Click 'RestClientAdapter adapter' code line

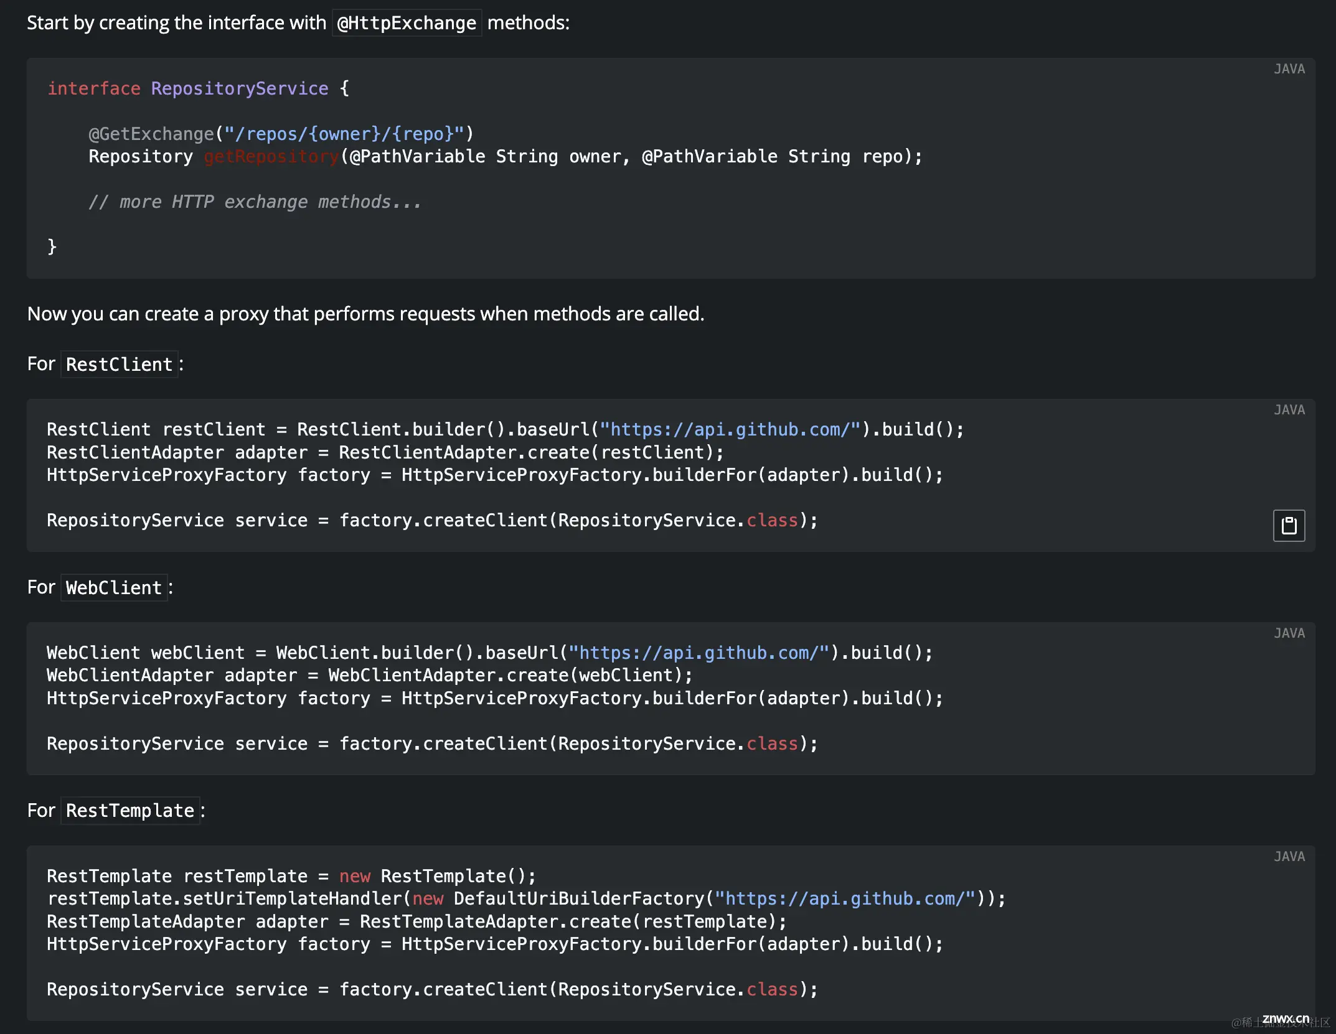click(x=385, y=452)
